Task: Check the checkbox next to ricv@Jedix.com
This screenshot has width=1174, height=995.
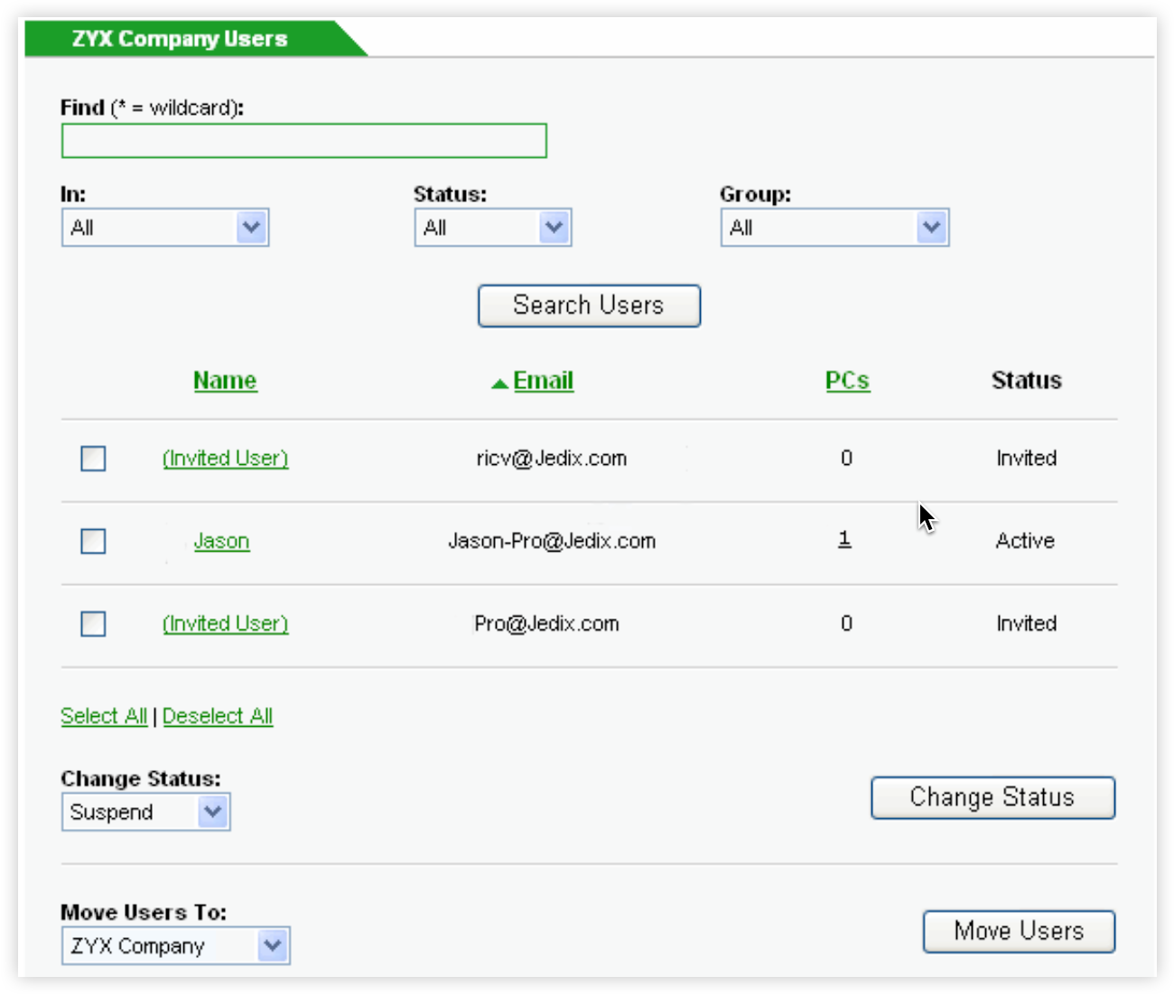Action: coord(92,459)
